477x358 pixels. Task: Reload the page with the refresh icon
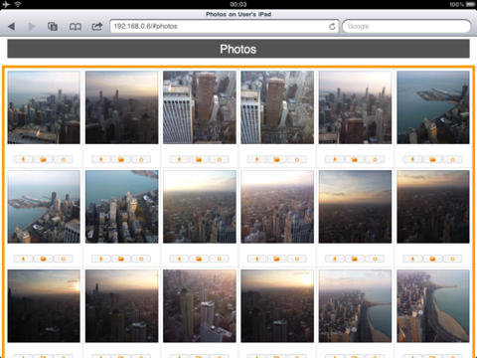coord(332,26)
